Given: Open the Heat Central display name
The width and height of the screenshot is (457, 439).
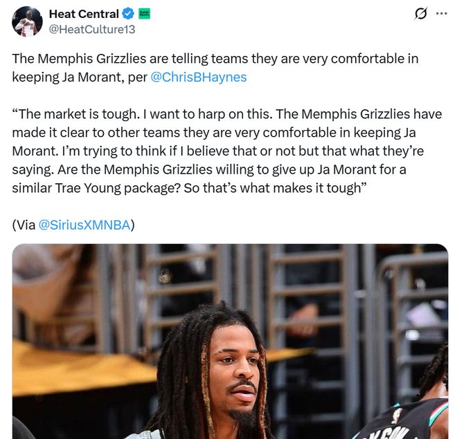Looking at the screenshot, I should [x=84, y=14].
